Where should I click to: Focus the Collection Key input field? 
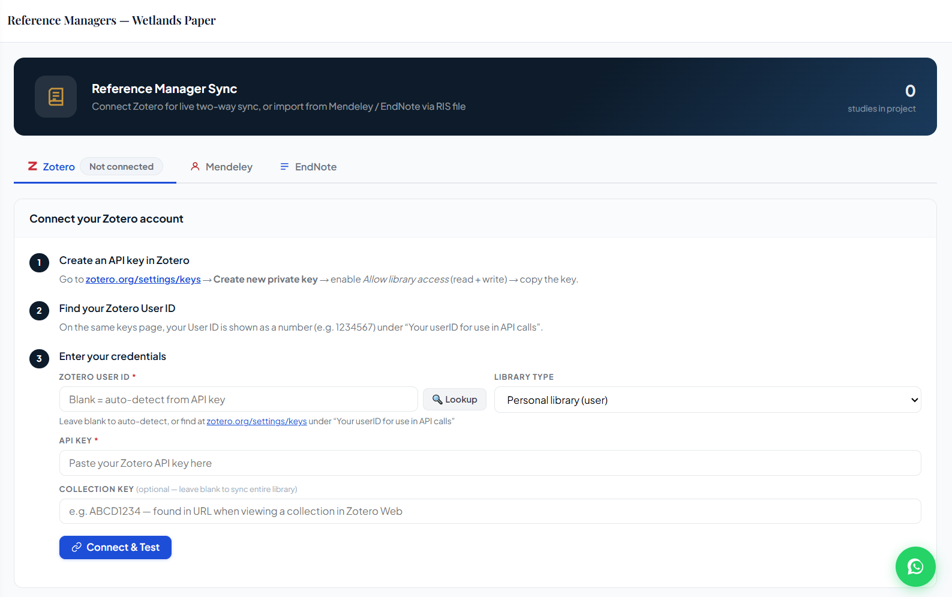pos(490,511)
